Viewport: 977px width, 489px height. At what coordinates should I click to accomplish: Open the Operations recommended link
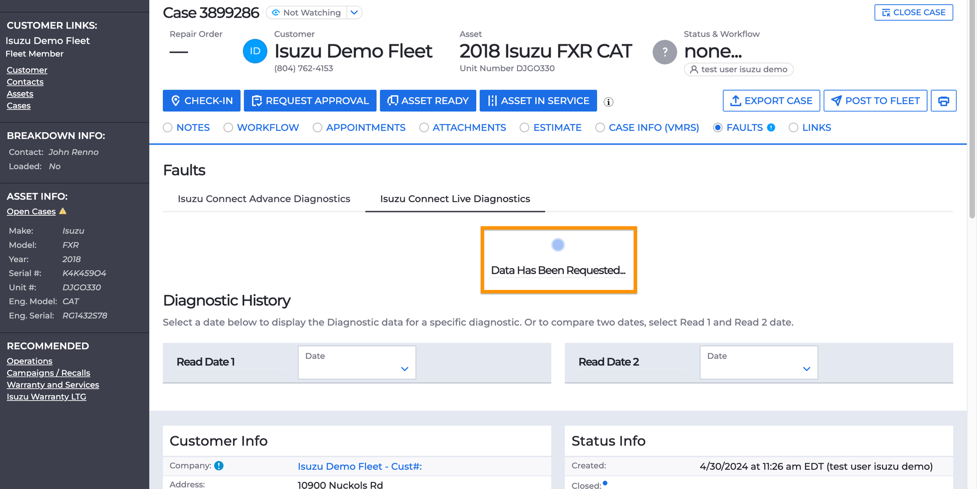pyautogui.click(x=30, y=361)
